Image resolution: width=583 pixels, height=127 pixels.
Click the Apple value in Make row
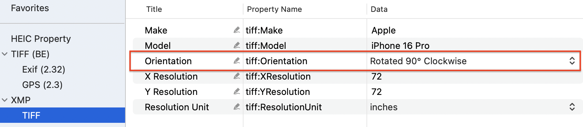tap(383, 30)
